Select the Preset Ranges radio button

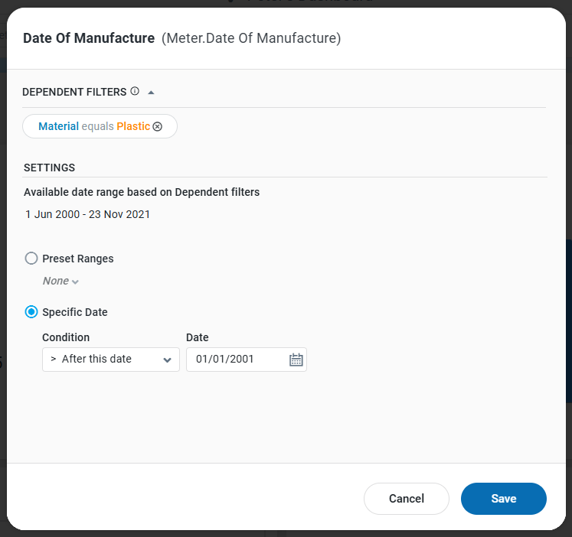tap(31, 259)
